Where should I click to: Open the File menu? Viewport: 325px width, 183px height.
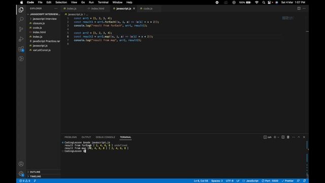point(40,3)
